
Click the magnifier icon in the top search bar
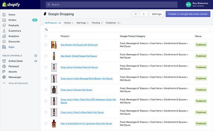(49, 5)
